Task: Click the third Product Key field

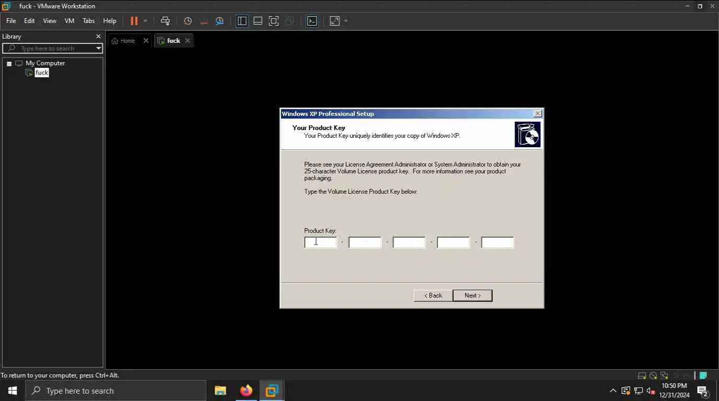Action: tap(409, 242)
